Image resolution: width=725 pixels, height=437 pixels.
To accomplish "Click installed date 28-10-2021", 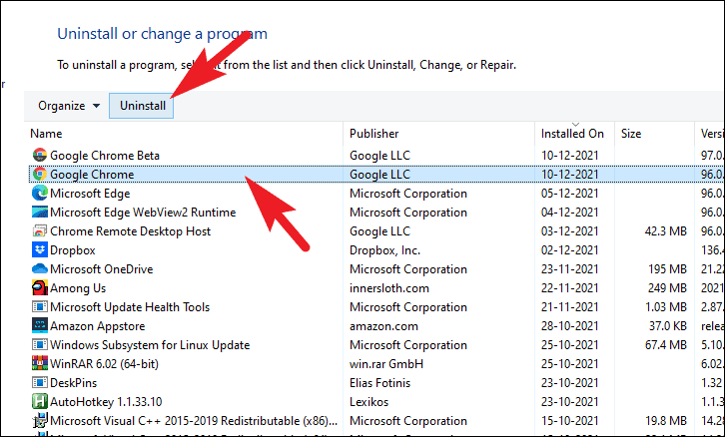I will pyautogui.click(x=569, y=325).
